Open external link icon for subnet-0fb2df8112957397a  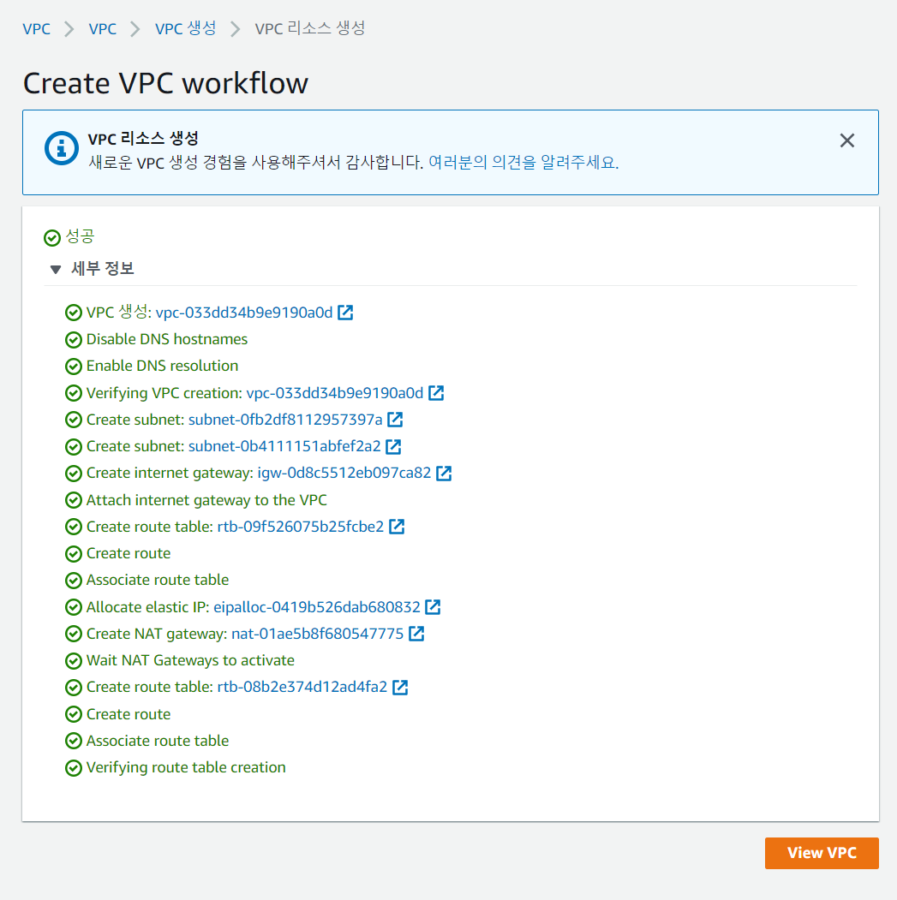[395, 420]
